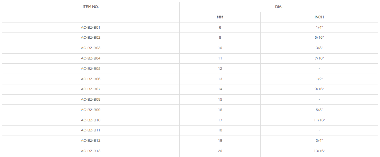Select item number AC-BZ-B05

click(91, 68)
